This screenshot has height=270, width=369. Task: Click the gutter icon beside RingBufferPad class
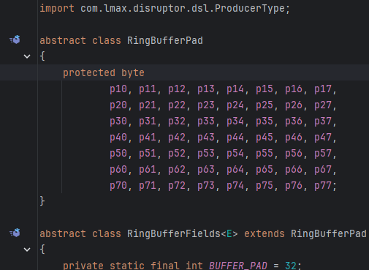15,40
